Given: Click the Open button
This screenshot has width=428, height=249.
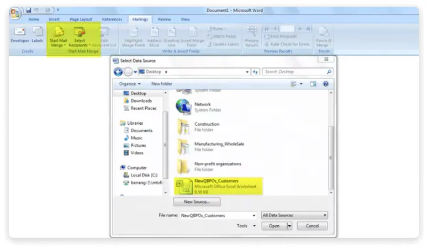Looking at the screenshot, I should pyautogui.click(x=274, y=226).
